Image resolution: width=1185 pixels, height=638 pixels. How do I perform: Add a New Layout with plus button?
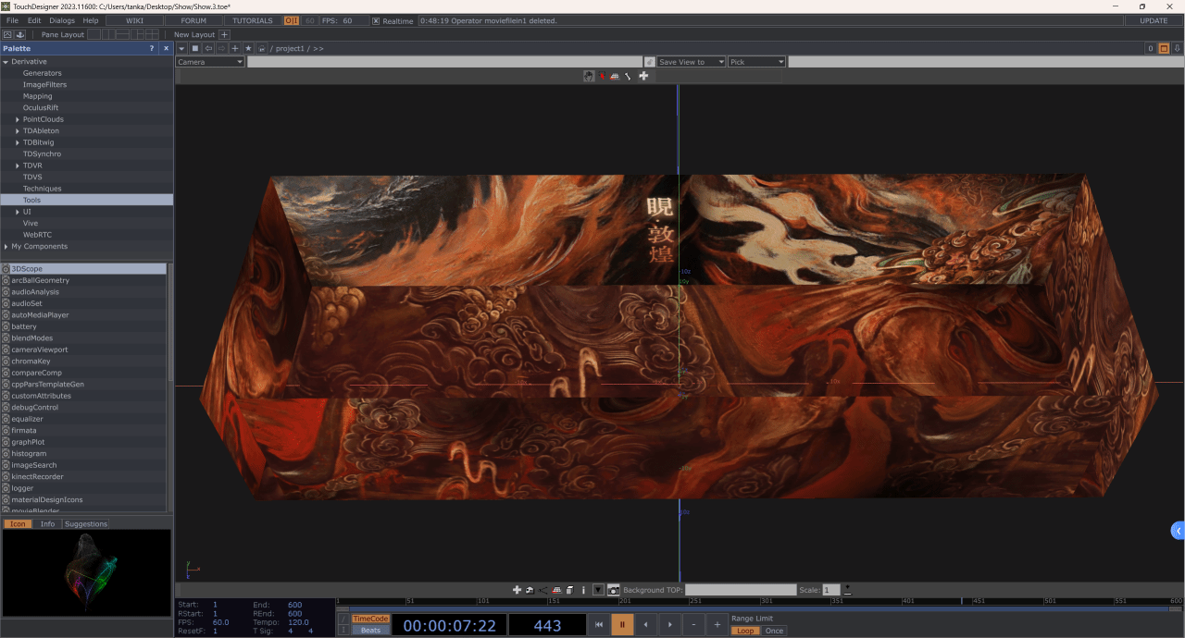[x=224, y=34]
